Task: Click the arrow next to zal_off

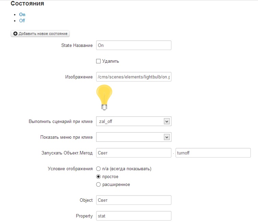Action: 167,121
